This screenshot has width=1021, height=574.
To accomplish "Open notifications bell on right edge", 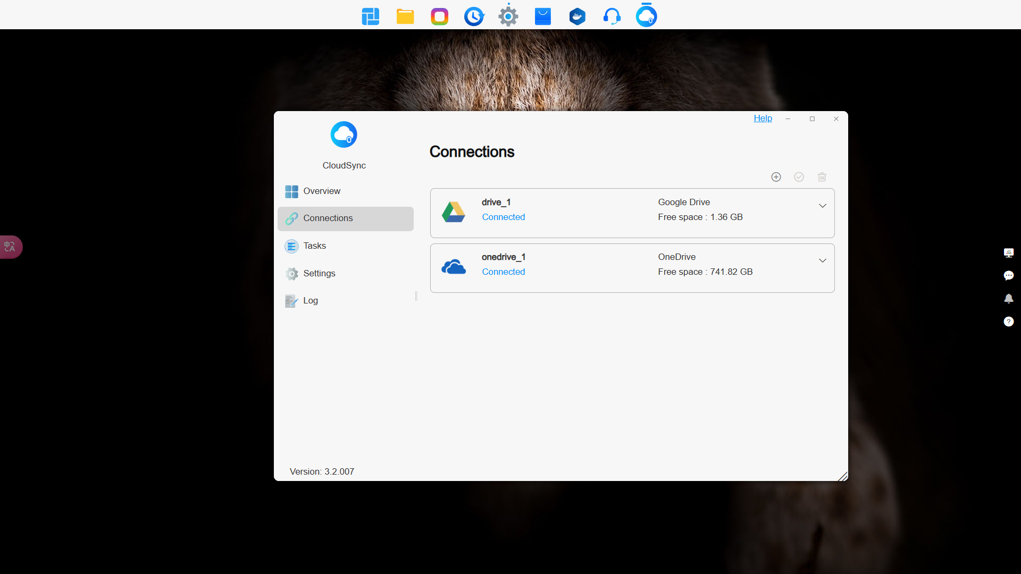I will coord(1009,299).
